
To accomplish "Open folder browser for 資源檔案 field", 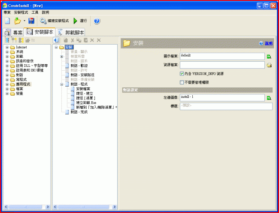I will 269,65.
